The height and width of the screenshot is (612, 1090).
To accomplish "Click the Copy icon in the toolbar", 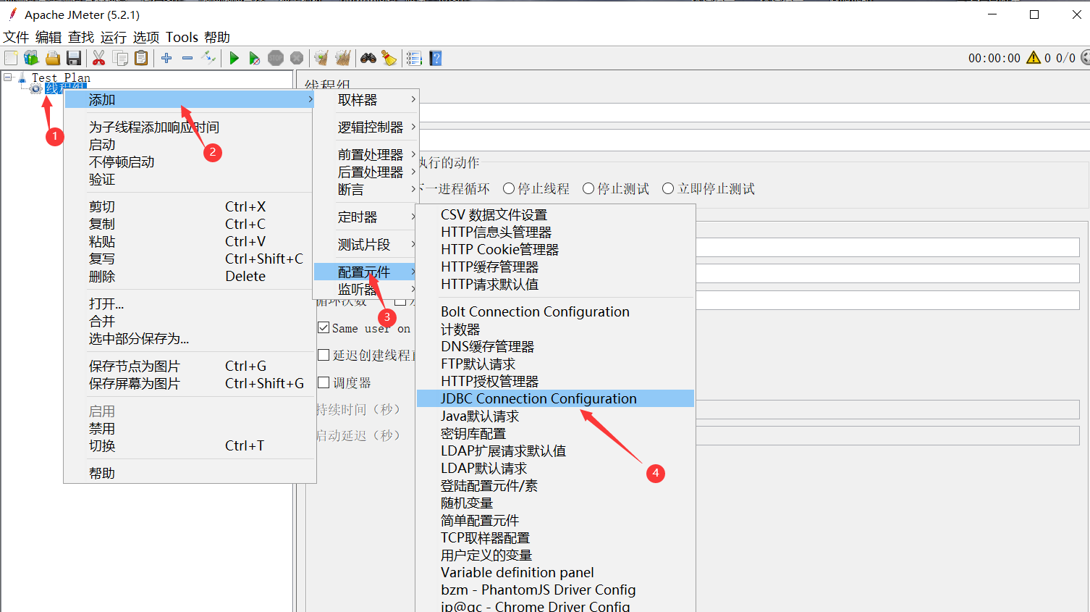I will [x=121, y=58].
